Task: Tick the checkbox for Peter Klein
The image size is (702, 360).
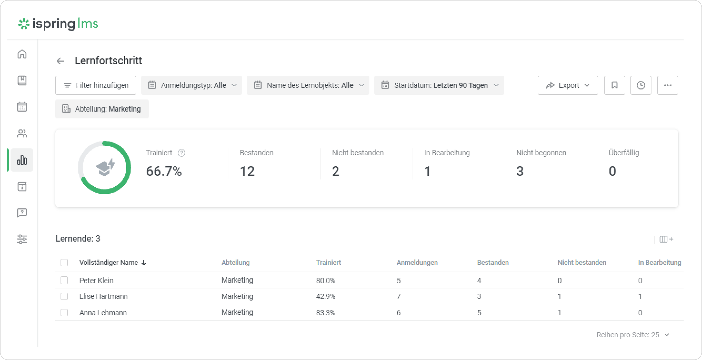Action: pos(64,280)
